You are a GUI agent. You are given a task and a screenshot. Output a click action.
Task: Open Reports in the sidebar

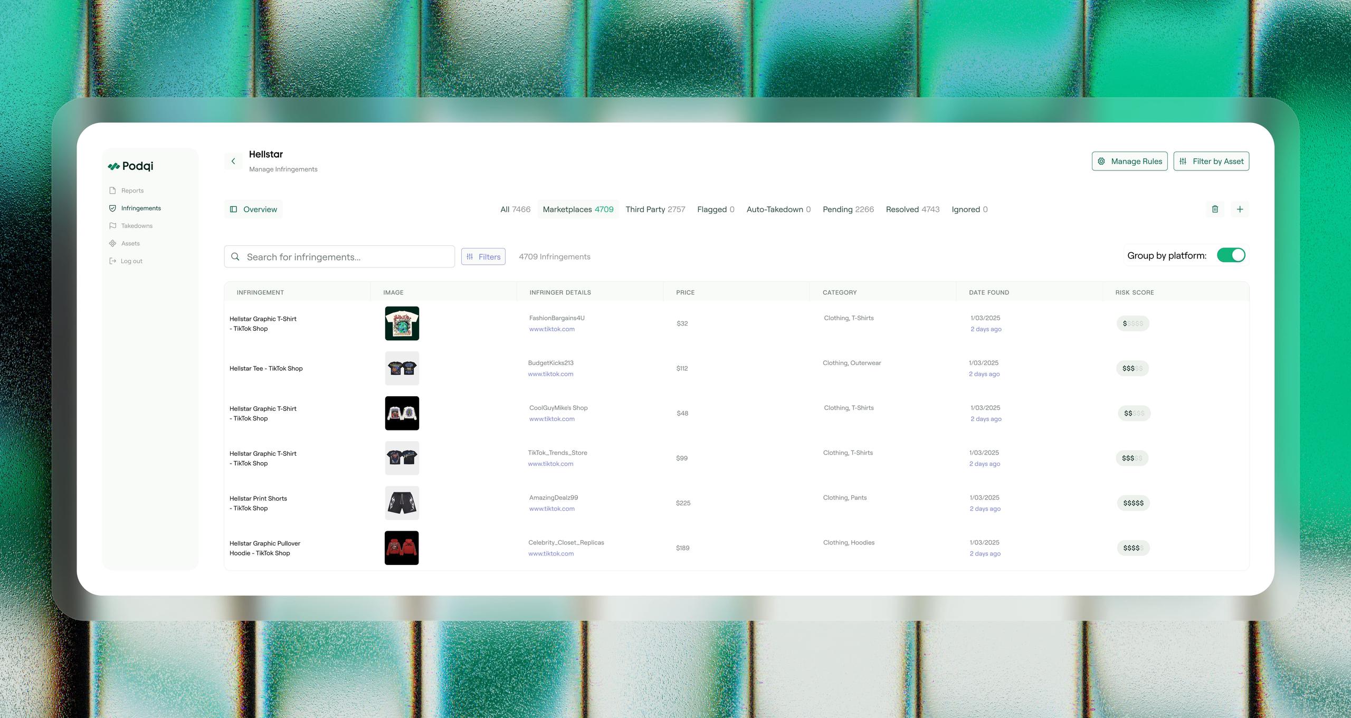[x=132, y=190]
